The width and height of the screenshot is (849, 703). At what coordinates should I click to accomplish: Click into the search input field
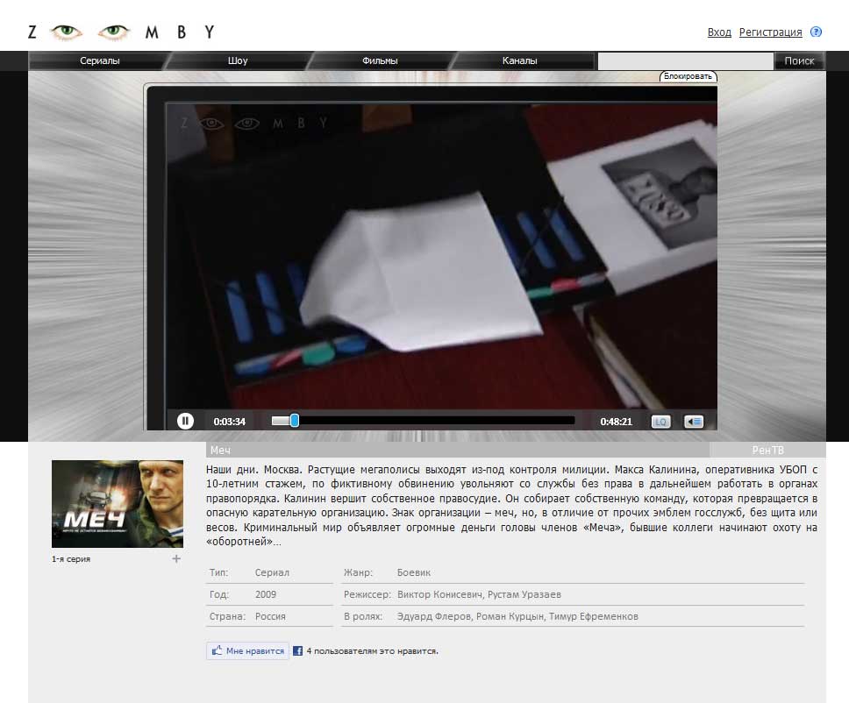click(686, 61)
